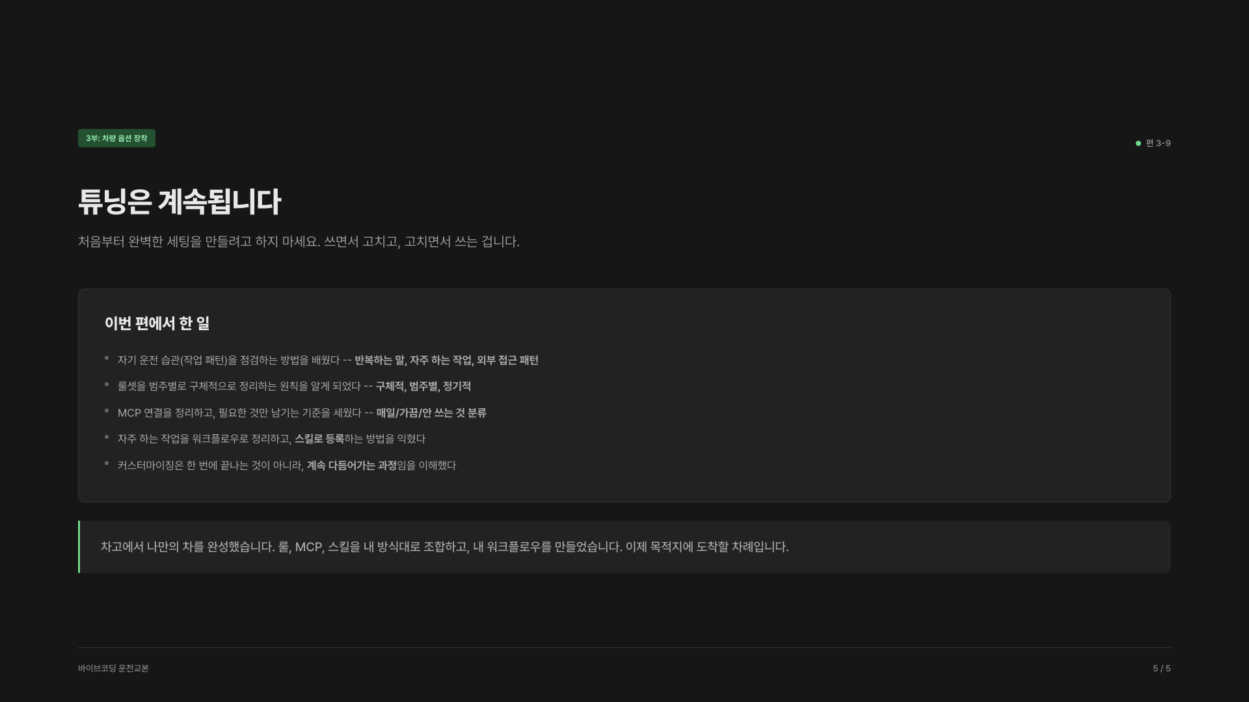Click bold text 반복하는 말, 자주 하는 작업
This screenshot has height=702, width=1249.
413,360
